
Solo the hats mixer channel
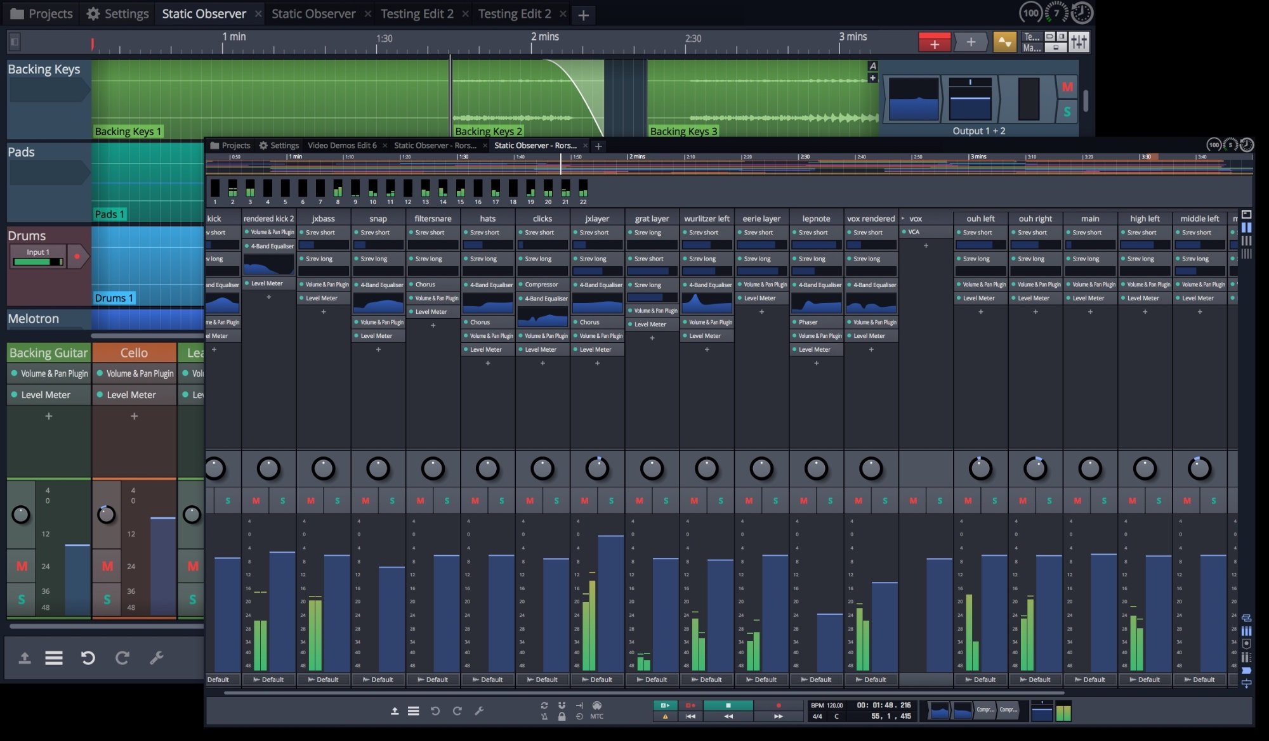pos(501,501)
